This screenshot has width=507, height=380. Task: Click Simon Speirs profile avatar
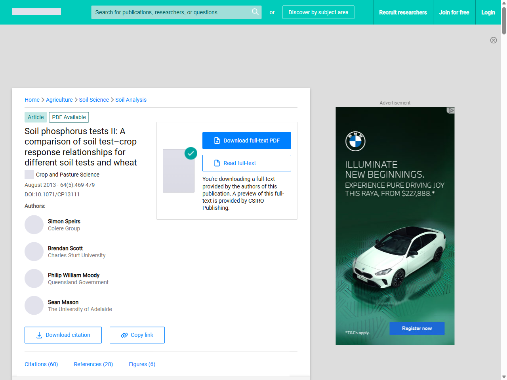point(34,225)
